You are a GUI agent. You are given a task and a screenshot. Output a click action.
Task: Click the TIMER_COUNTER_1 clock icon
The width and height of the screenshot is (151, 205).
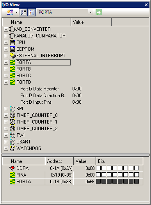(x=12, y=122)
